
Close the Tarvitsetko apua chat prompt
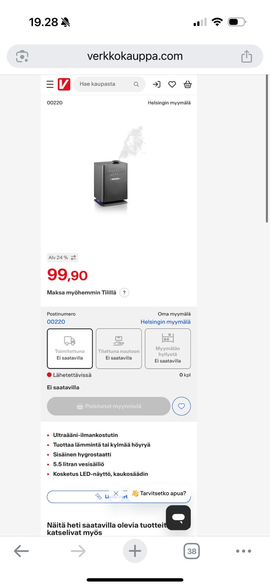[x=116, y=493]
